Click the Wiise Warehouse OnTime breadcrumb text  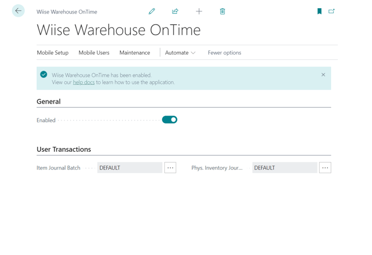tap(67, 12)
